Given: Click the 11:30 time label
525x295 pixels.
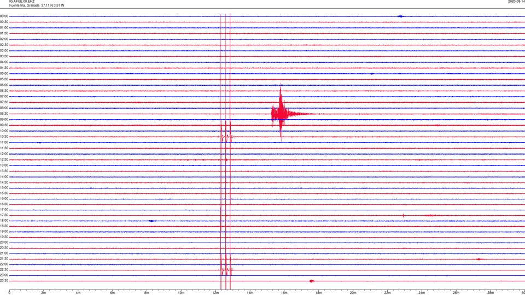Looking at the screenshot, I should (4, 148).
